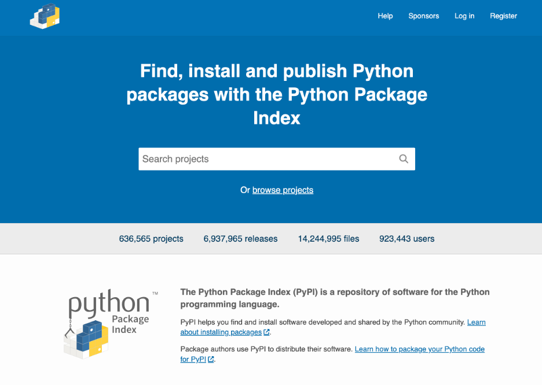Image resolution: width=542 pixels, height=385 pixels.
Task: Click external-link icon after "for PyPI"
Action: click(211, 359)
